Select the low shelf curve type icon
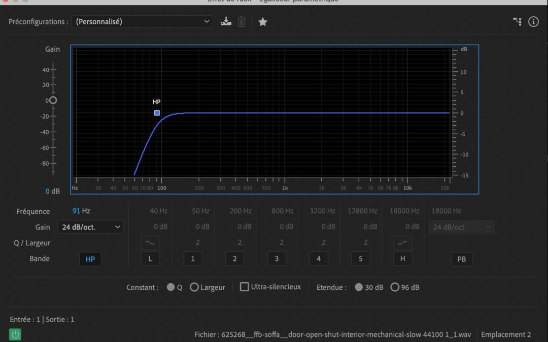This screenshot has width=548, height=342. click(x=150, y=243)
